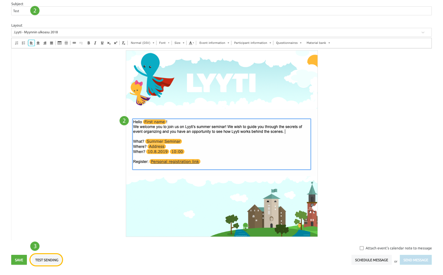Align text left

(x=31, y=43)
